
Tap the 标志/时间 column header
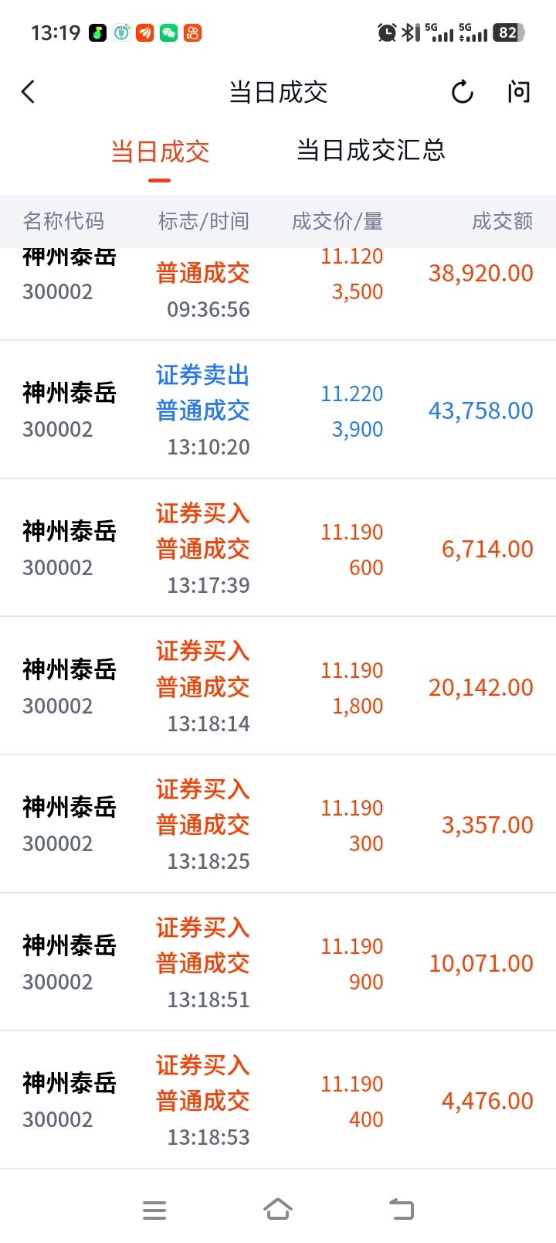click(x=204, y=221)
